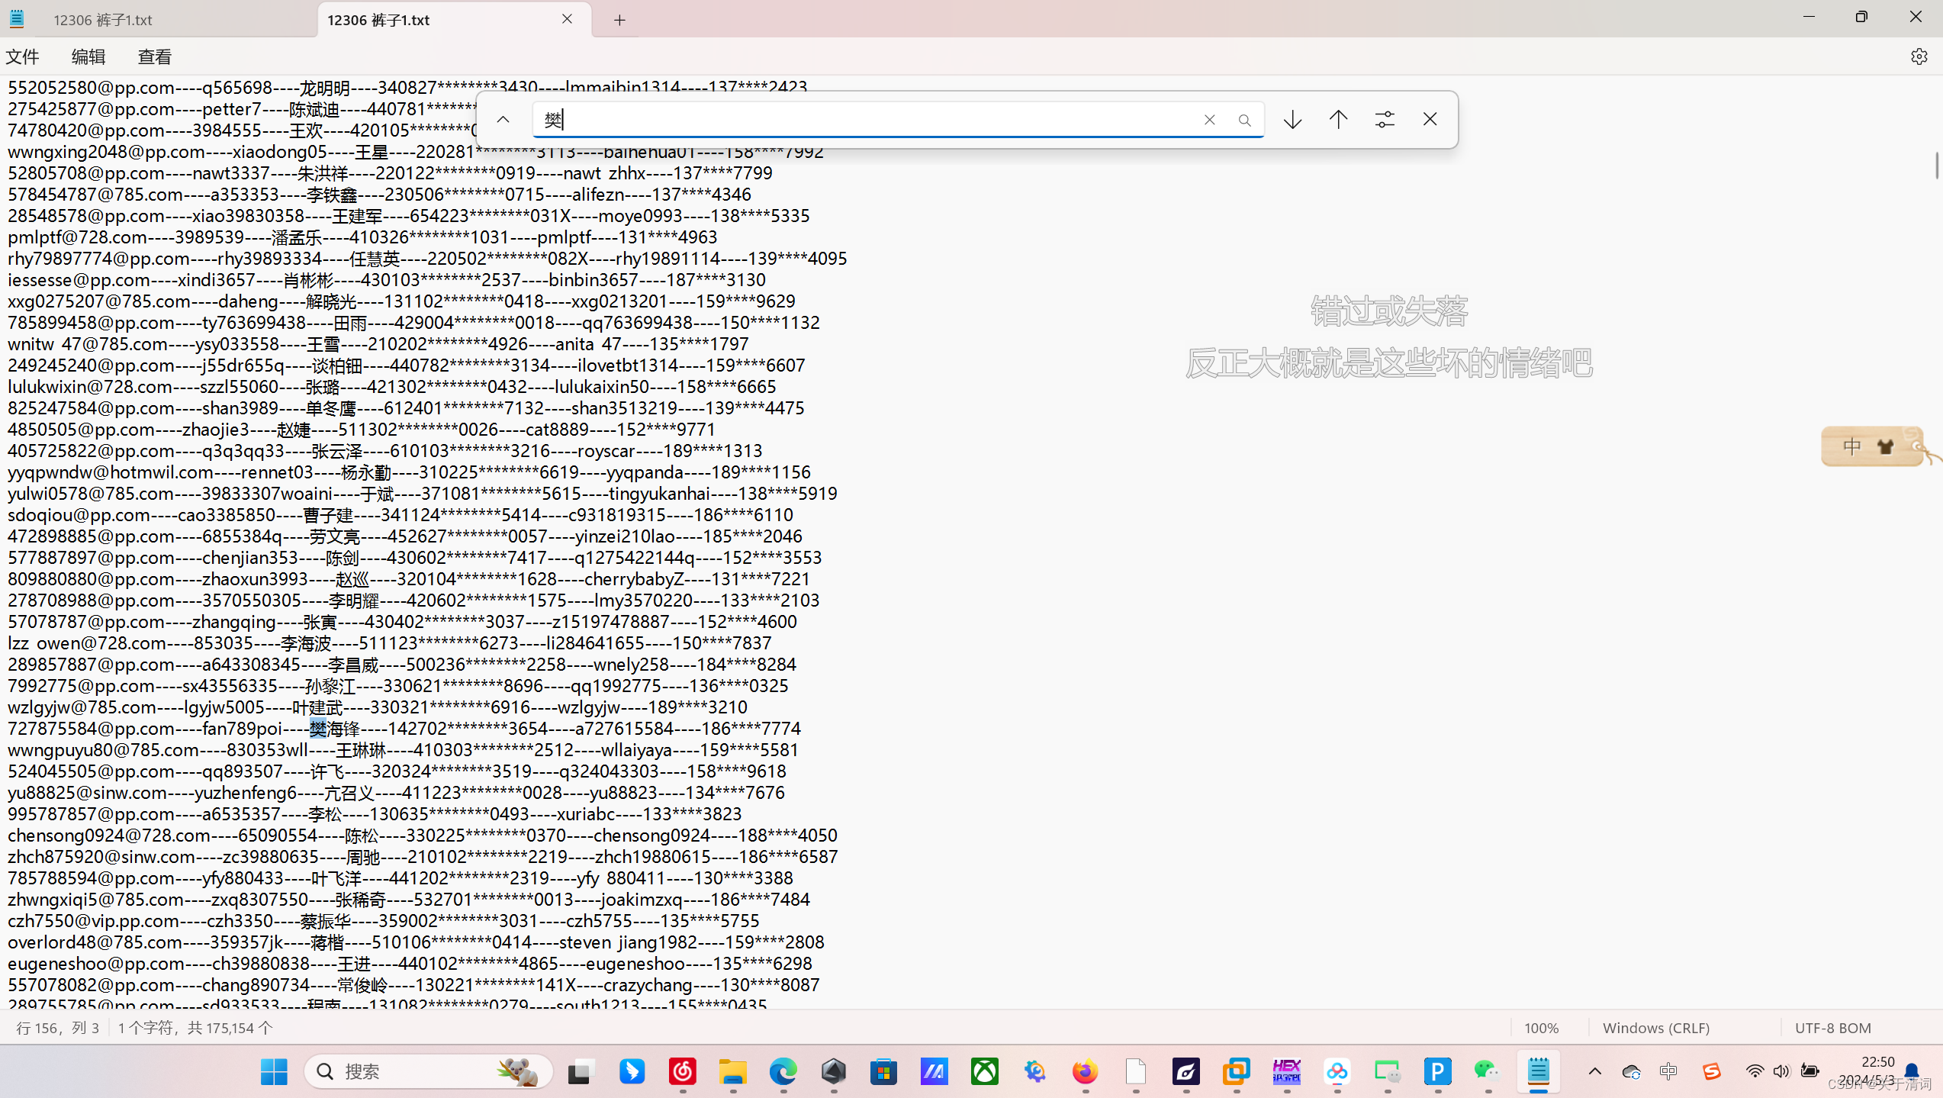Open the search options sliders icon
The image size is (1943, 1098).
click(x=1385, y=120)
